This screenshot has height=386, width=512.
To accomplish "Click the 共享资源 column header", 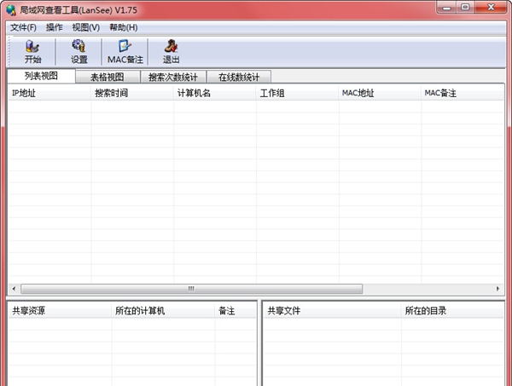I will pyautogui.click(x=60, y=311).
